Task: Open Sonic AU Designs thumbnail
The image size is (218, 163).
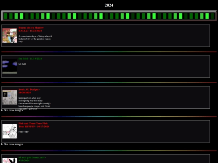Action: [x=10, y=97]
